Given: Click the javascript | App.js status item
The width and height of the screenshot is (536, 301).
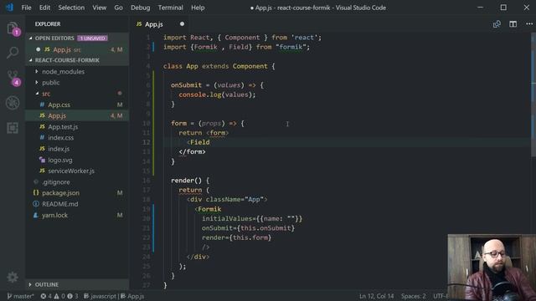Looking at the screenshot, I should 114,296.
